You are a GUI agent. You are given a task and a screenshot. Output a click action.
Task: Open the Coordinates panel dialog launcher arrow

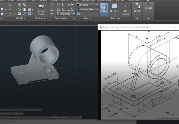coord(74,18)
